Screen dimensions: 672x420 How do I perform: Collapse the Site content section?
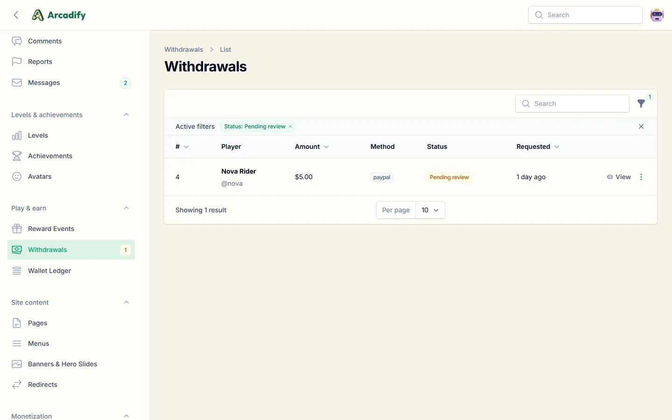(126, 302)
